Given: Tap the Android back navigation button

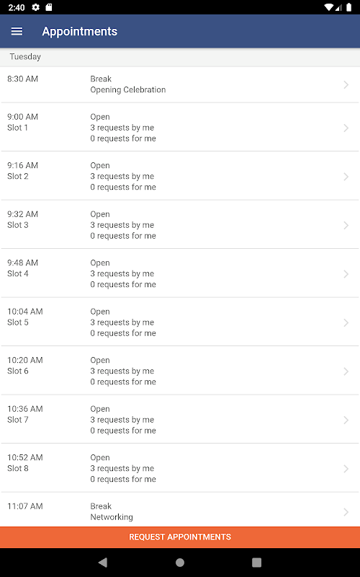Looking at the screenshot, I should 103,563.
